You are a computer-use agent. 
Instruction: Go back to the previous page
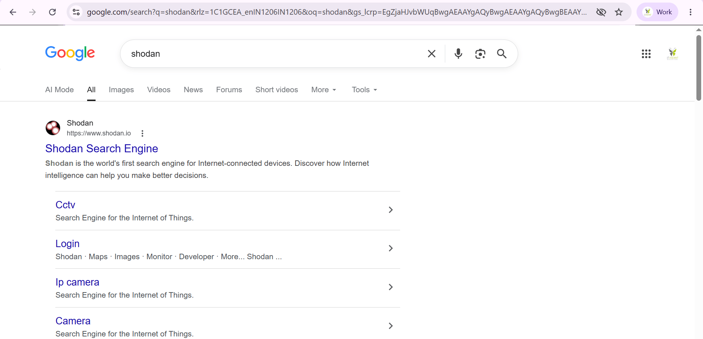[x=13, y=12]
